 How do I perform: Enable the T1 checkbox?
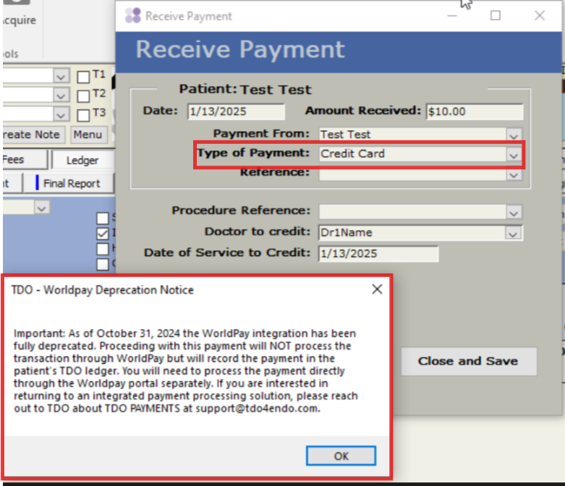(83, 77)
